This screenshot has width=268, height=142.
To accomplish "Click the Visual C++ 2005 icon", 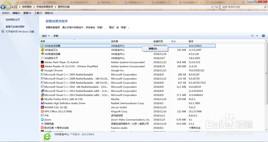I will [x=42, y=74].
